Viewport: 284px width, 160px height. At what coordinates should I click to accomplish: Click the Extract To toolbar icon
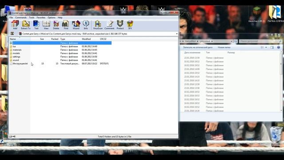point(26,25)
